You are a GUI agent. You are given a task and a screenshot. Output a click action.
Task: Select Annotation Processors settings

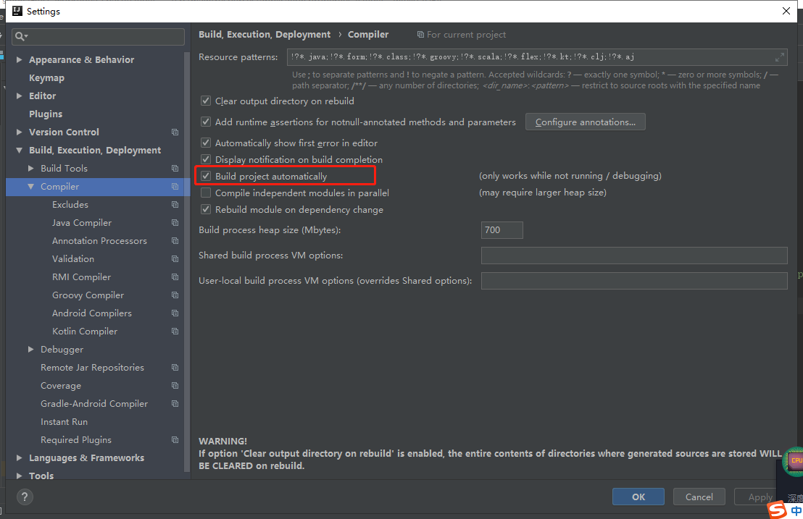point(99,241)
